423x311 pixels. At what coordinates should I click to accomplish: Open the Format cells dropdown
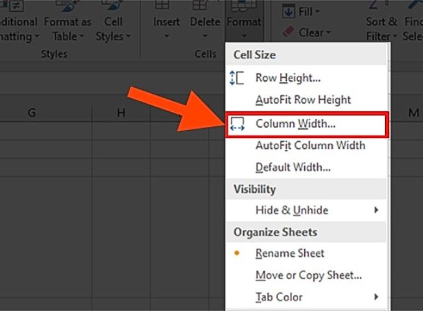244,22
